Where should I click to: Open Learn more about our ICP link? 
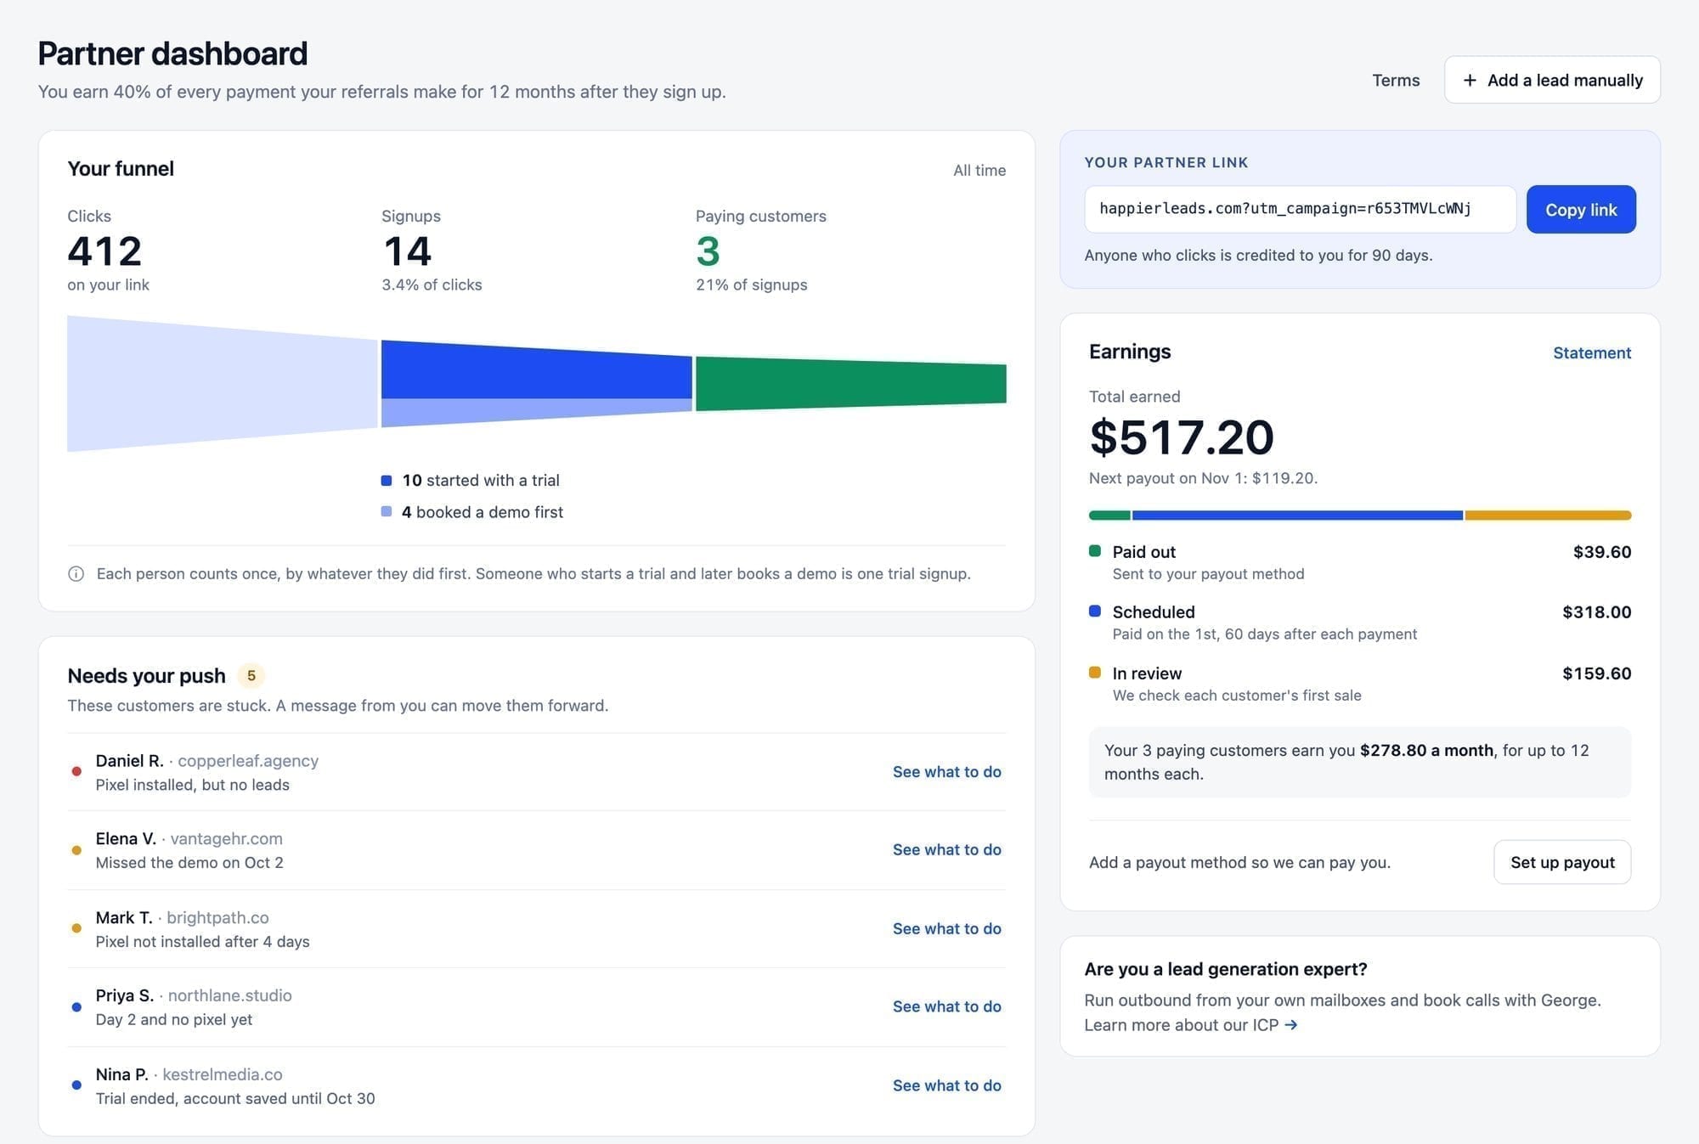(x=1190, y=1025)
